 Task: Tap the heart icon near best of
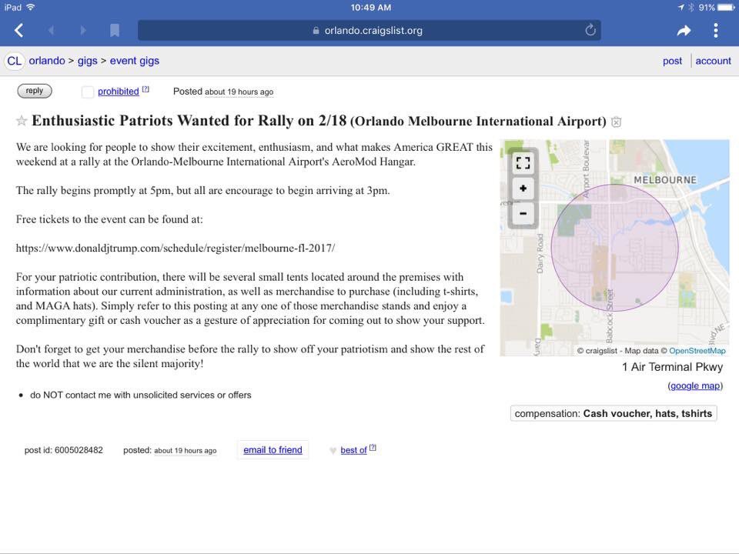(x=333, y=451)
